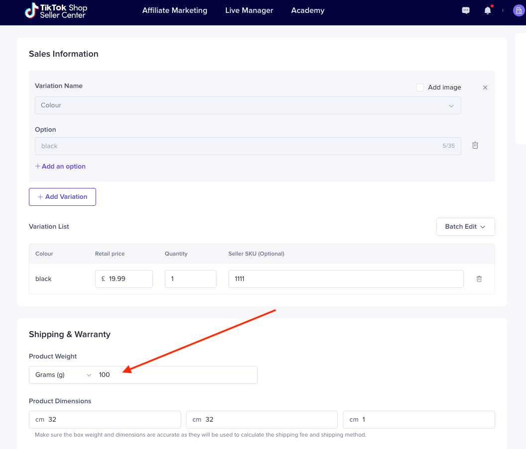Expand the Colour variation name dropdown

[248, 105]
